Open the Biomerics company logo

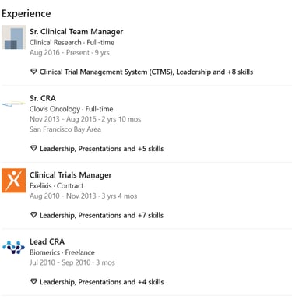coord(13,247)
